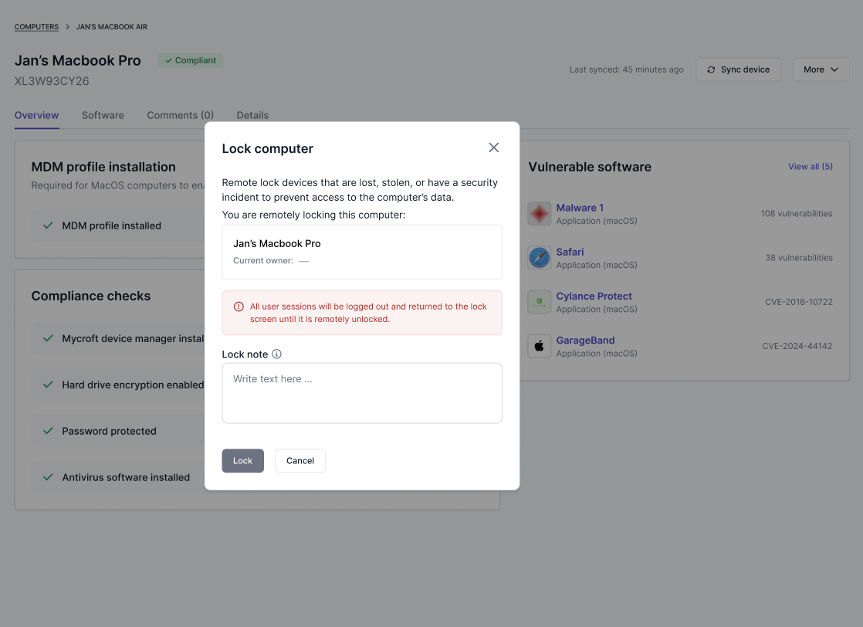This screenshot has height=627, width=863.
Task: Expand the More dropdown menu
Action: coord(821,69)
